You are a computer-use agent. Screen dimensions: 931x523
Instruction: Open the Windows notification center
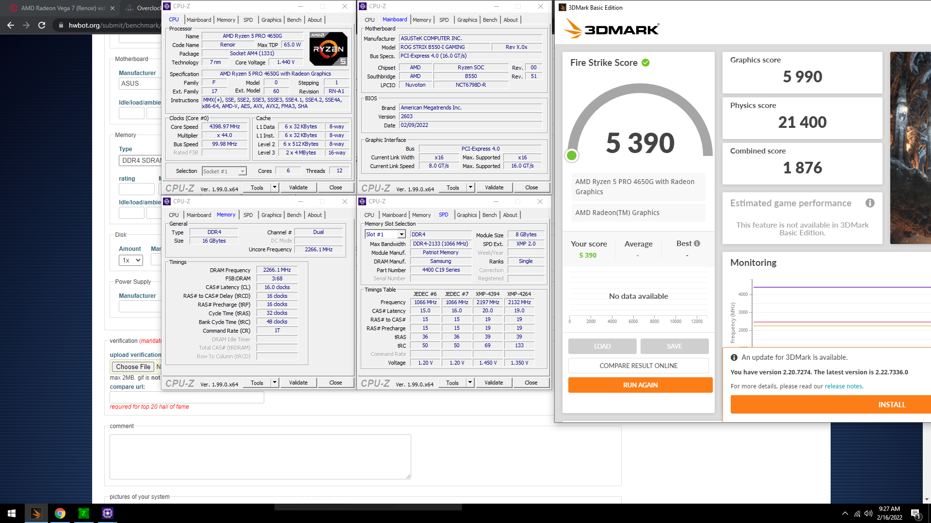(916, 513)
